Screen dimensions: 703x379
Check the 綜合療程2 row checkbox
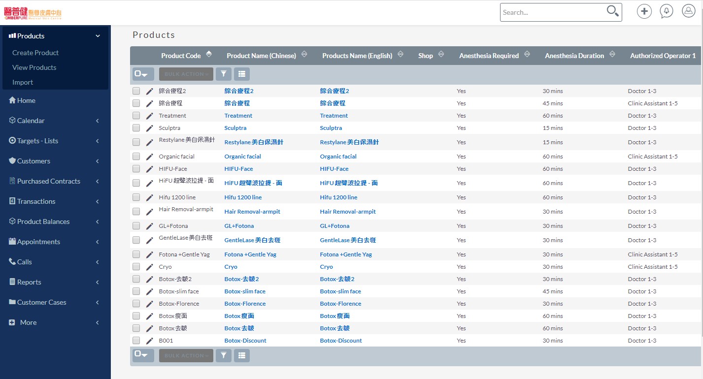pos(136,91)
